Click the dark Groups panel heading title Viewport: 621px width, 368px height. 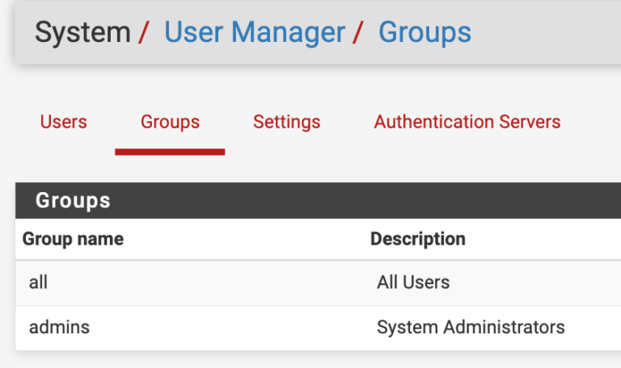[73, 200]
